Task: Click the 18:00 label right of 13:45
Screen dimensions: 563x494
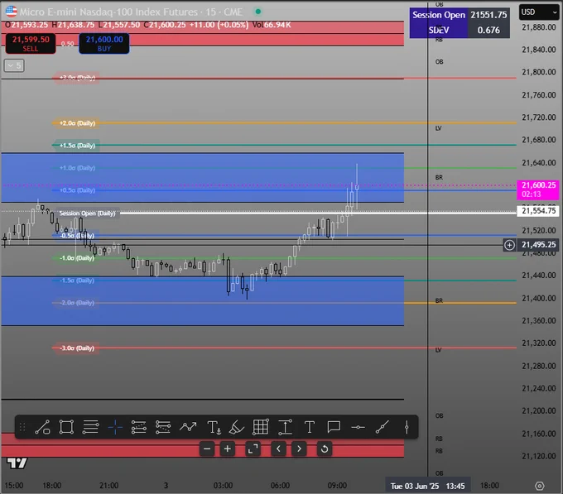Action: point(490,486)
